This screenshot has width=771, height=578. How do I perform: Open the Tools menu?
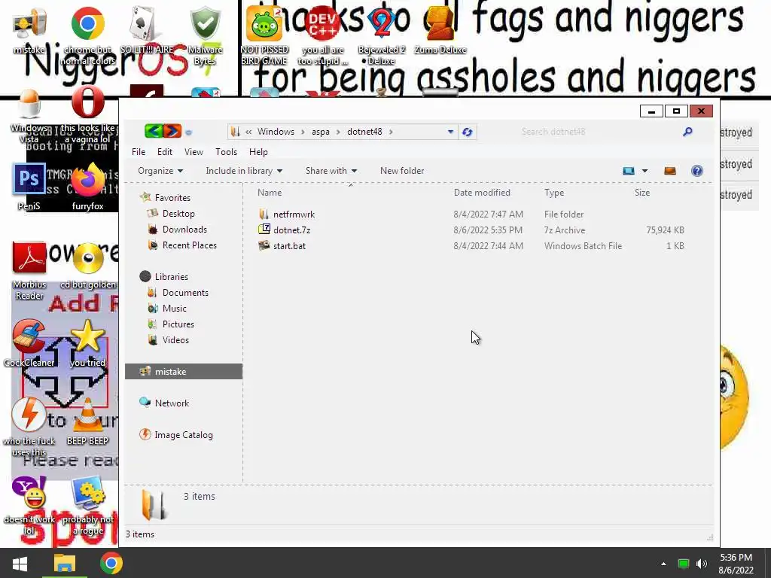[x=226, y=152]
